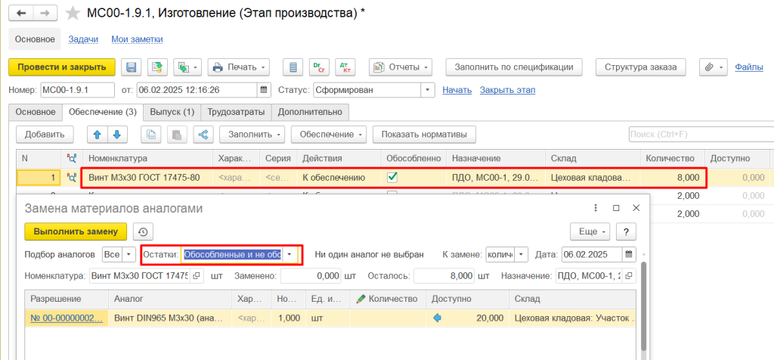Sort by the Номенклатура column header
This screenshot has height=360, width=774.
tap(147, 159)
